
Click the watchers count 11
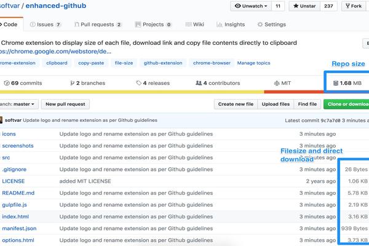click(278, 6)
